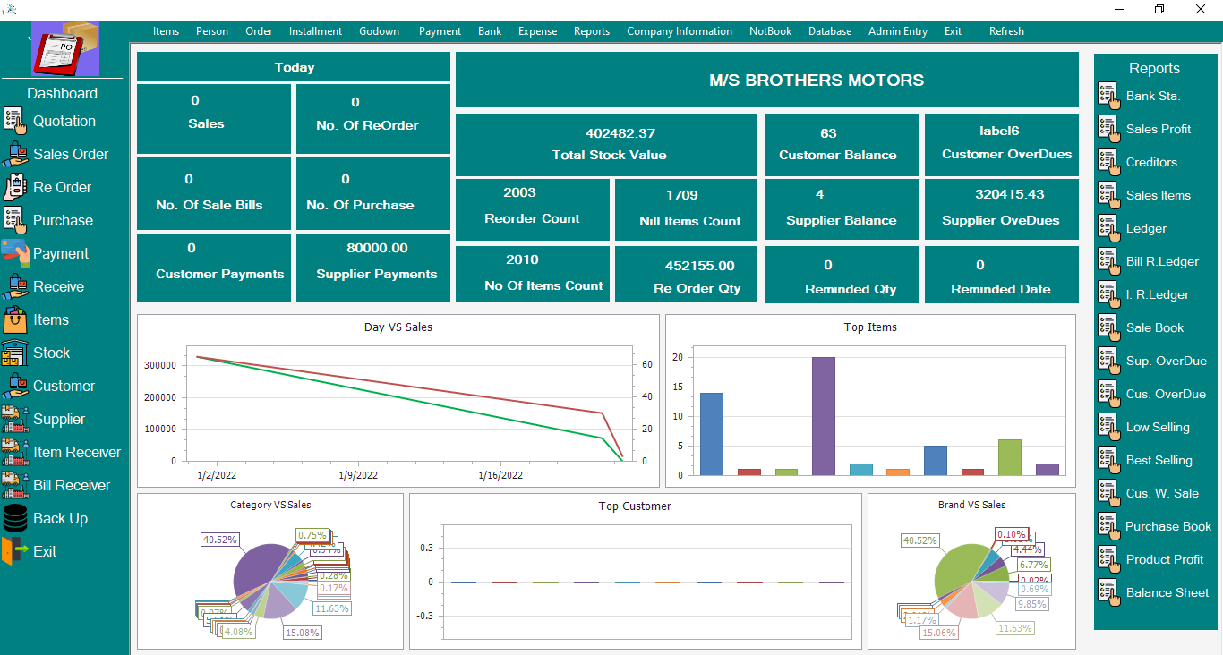Screen dimensions: 1223x655
Task: Exit the application via sidebar Exit
Action: click(42, 551)
